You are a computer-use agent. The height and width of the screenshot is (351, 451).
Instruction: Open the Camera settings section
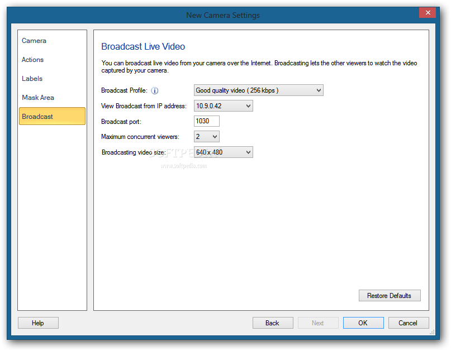pos(34,41)
